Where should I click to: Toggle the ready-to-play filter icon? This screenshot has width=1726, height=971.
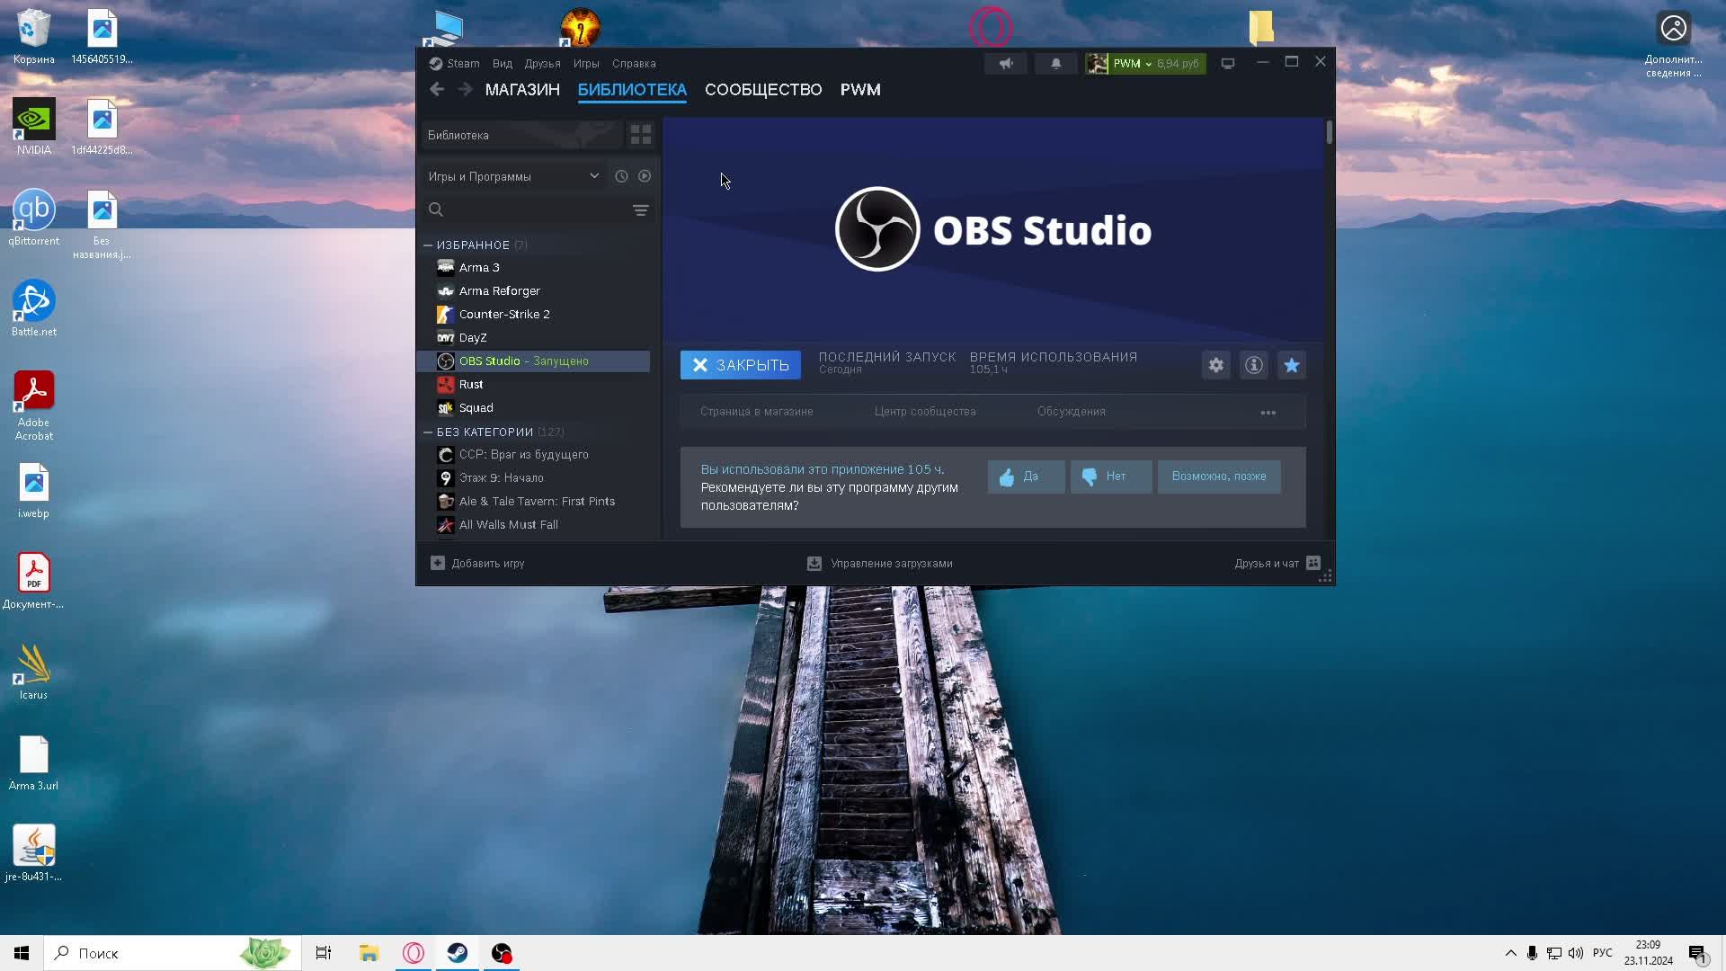click(x=645, y=176)
